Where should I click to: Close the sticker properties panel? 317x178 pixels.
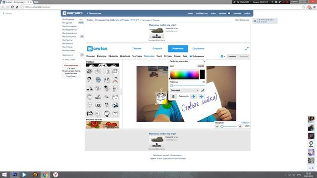tap(204, 61)
